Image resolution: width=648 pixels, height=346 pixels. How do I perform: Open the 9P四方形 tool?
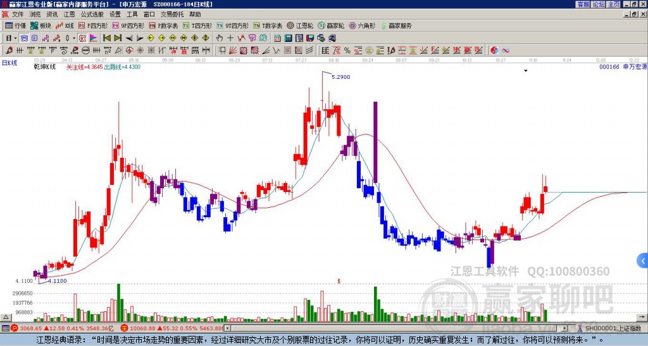click(x=128, y=25)
